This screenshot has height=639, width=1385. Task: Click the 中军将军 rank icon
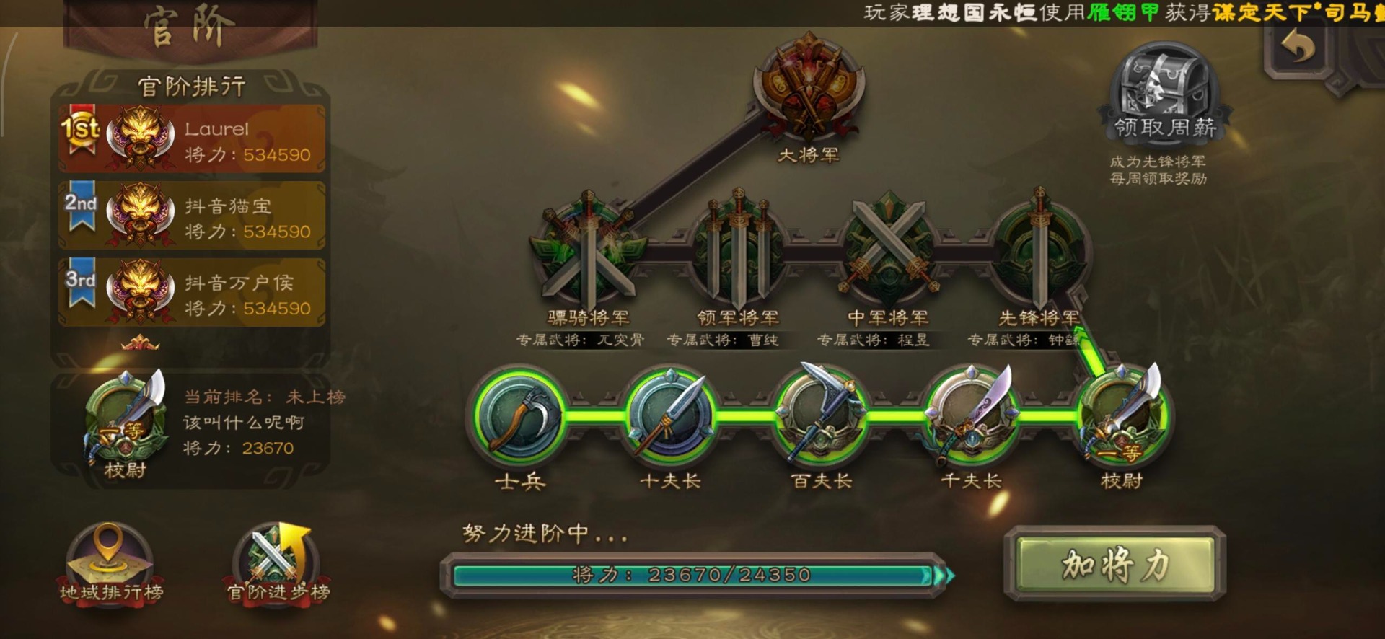coord(889,249)
